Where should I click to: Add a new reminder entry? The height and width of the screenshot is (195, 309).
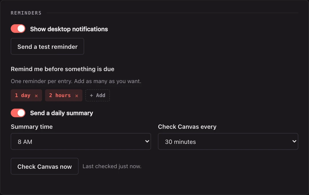pos(98,95)
